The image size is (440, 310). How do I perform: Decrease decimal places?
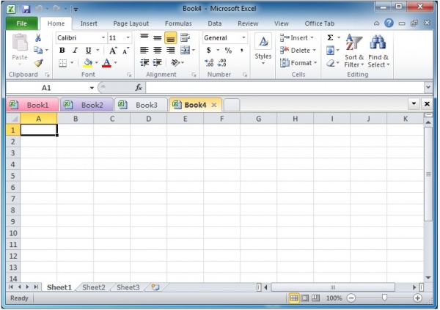click(x=222, y=63)
